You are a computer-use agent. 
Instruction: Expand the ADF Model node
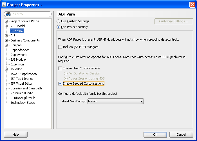click(x=6, y=26)
